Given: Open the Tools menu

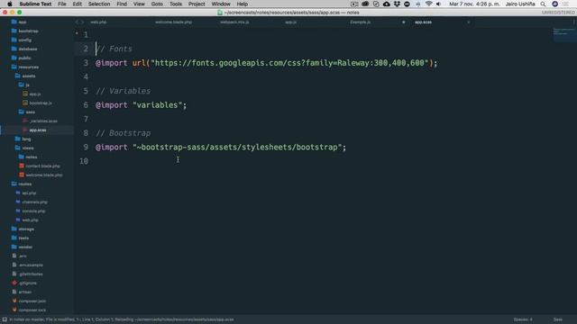Looking at the screenshot, I should (176, 4).
